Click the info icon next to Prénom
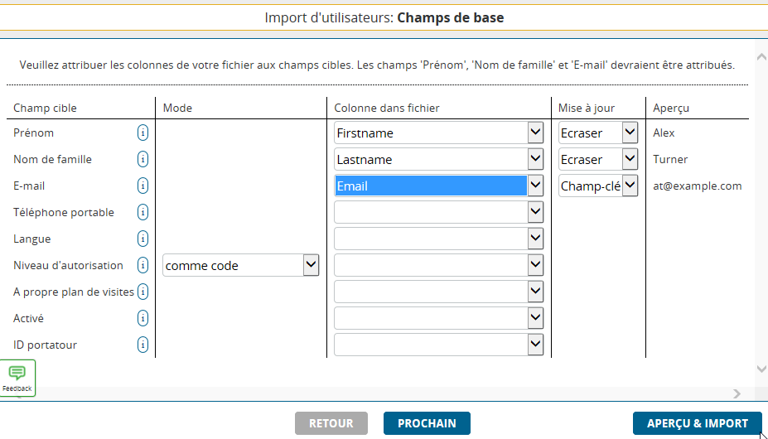The height and width of the screenshot is (439, 768). pyautogui.click(x=142, y=133)
